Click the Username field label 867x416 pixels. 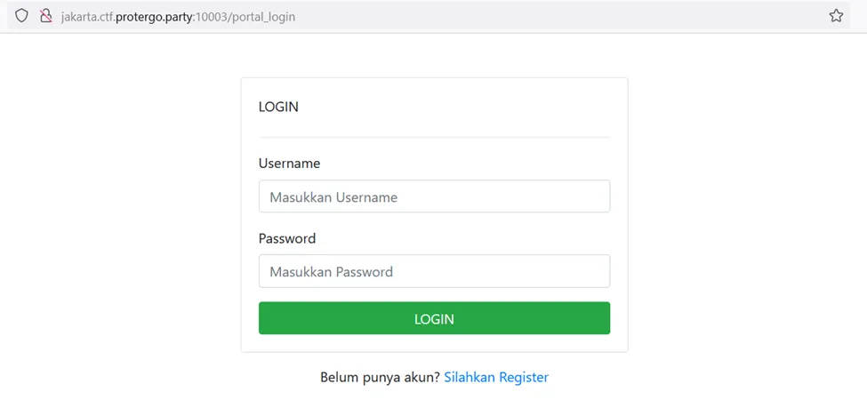(289, 164)
